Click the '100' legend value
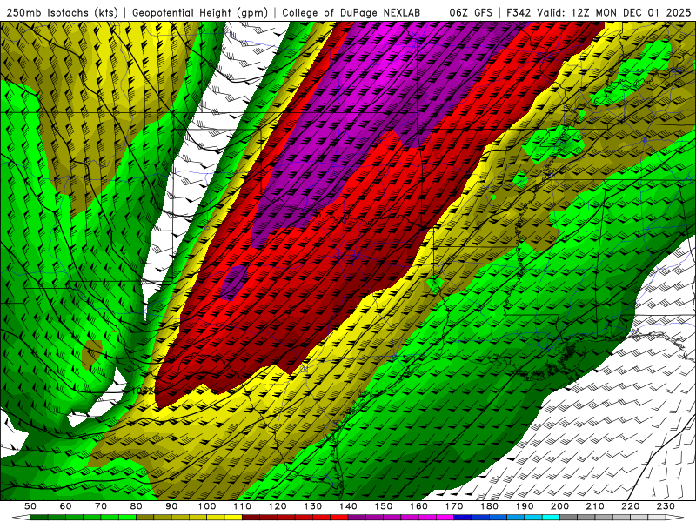This screenshot has height=522, width=696. [207, 506]
